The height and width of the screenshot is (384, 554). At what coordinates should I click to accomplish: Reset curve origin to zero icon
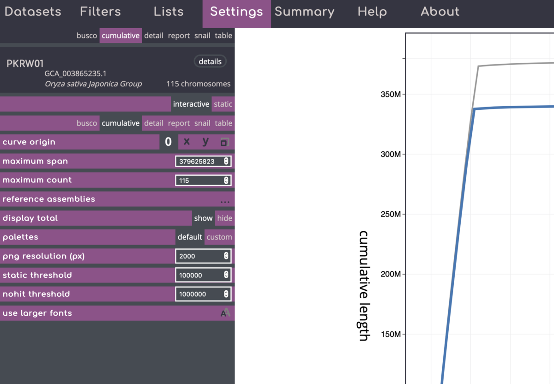tap(169, 142)
